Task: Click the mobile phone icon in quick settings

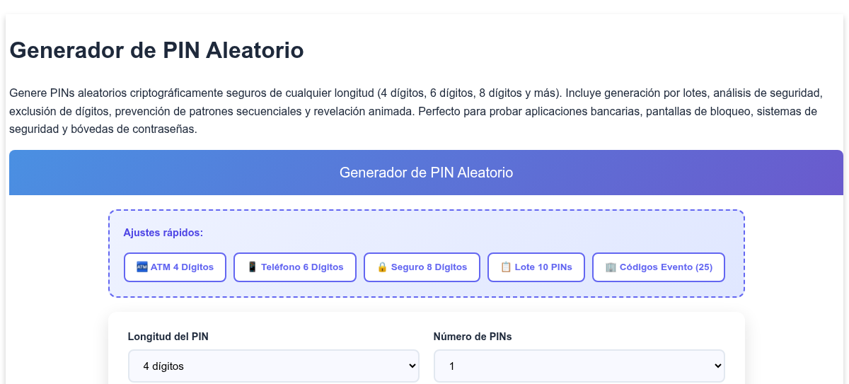Action: (x=252, y=267)
